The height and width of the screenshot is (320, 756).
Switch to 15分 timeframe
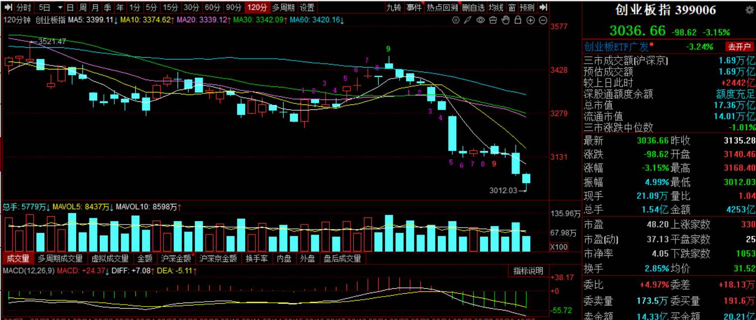(170, 7)
